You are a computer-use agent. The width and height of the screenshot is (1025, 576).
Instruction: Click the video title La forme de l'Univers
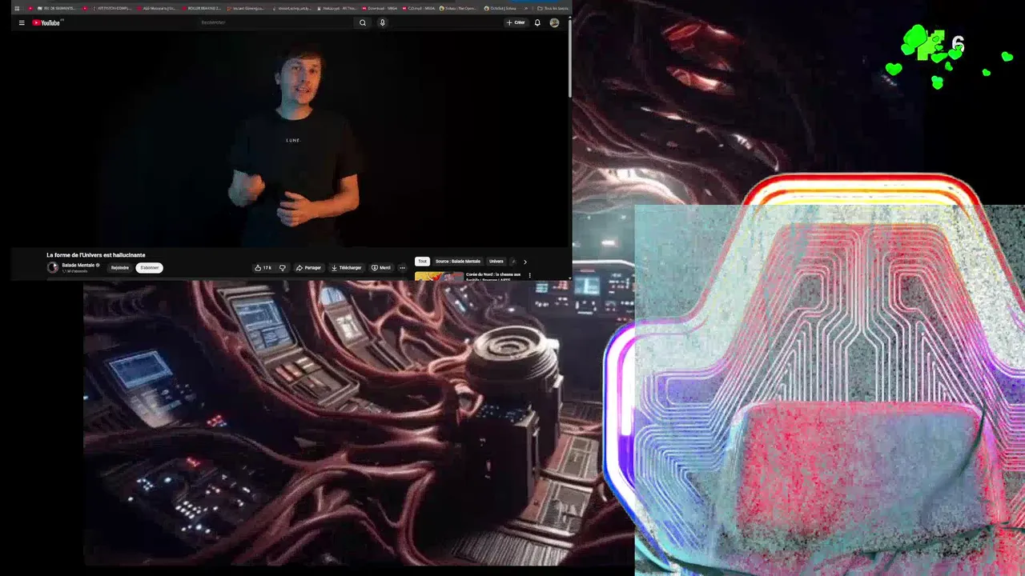click(x=96, y=254)
